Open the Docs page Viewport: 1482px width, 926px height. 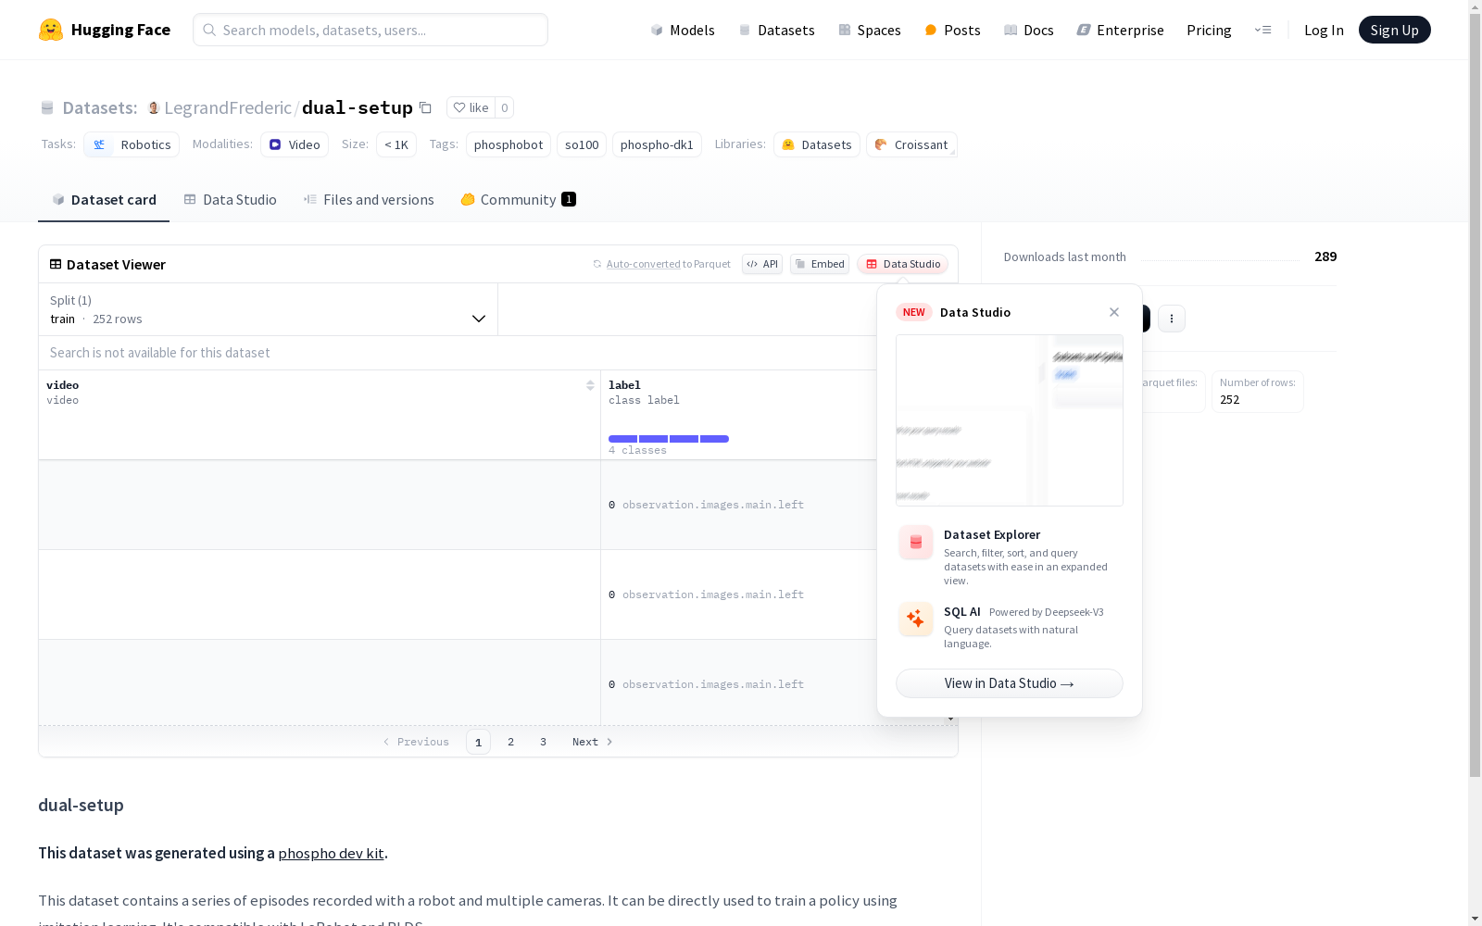[1029, 30]
